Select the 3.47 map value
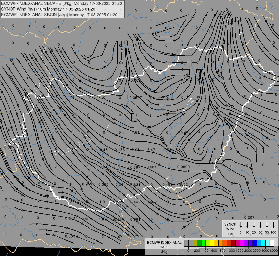This screenshot has width=279, height=256. tap(151, 150)
